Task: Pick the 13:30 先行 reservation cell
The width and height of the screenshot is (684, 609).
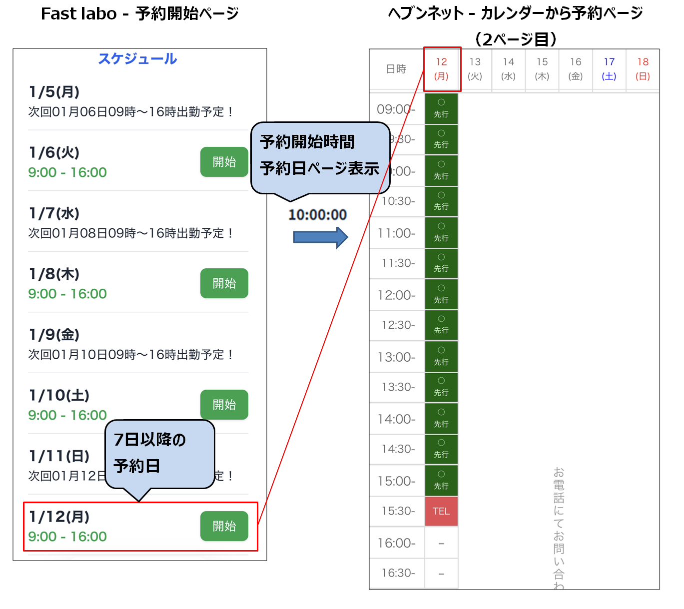Action: (x=442, y=387)
